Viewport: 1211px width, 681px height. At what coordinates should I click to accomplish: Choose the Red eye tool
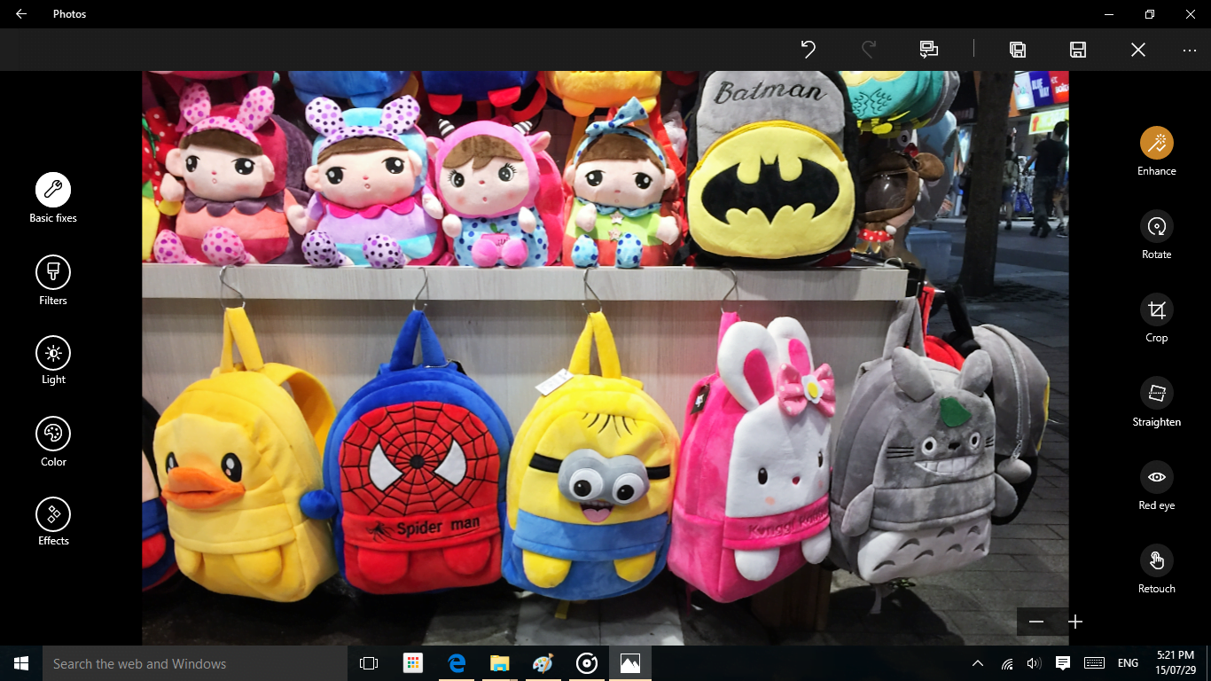click(1156, 477)
